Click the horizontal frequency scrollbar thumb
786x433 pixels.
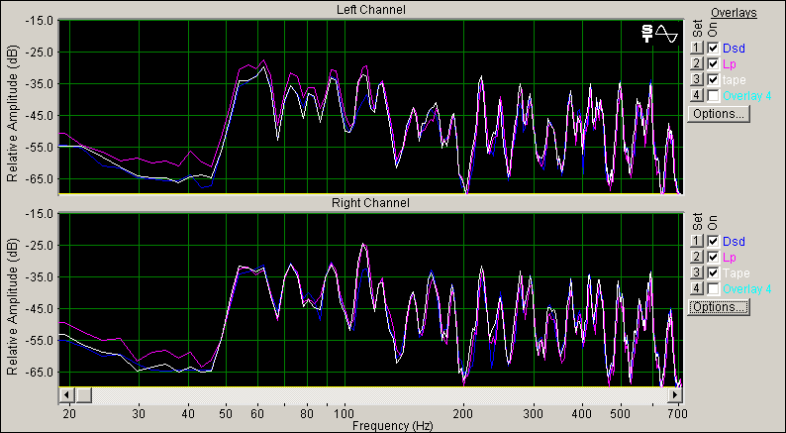[84, 394]
